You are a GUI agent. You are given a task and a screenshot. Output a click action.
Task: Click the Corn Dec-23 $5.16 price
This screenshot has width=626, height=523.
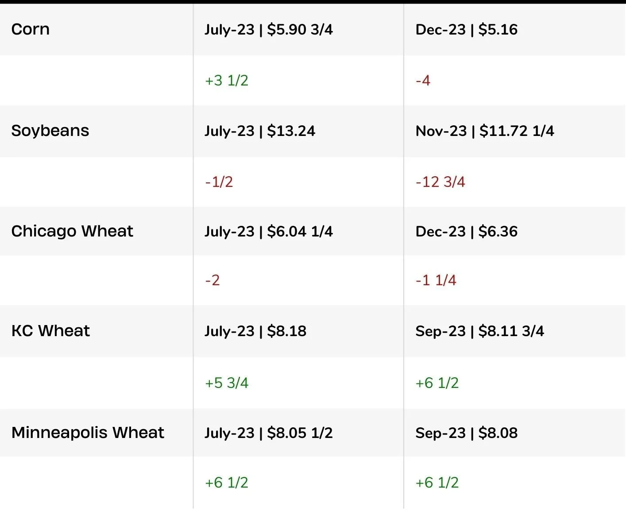(467, 30)
